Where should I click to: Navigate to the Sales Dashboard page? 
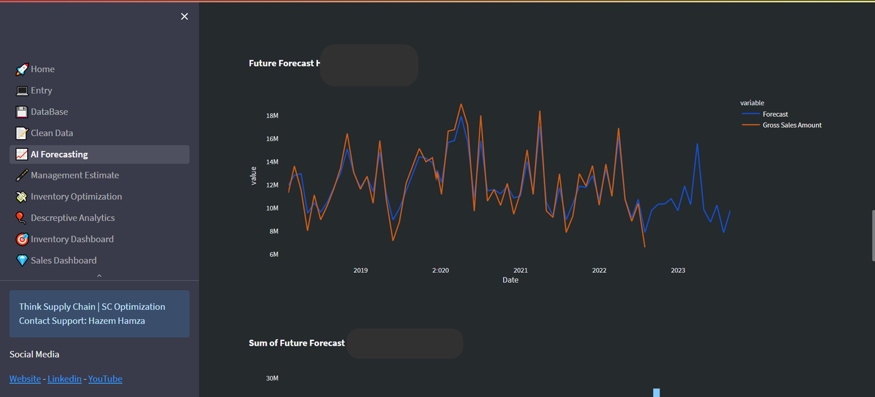63,260
